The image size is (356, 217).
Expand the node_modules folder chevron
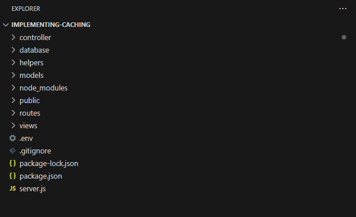coord(13,88)
